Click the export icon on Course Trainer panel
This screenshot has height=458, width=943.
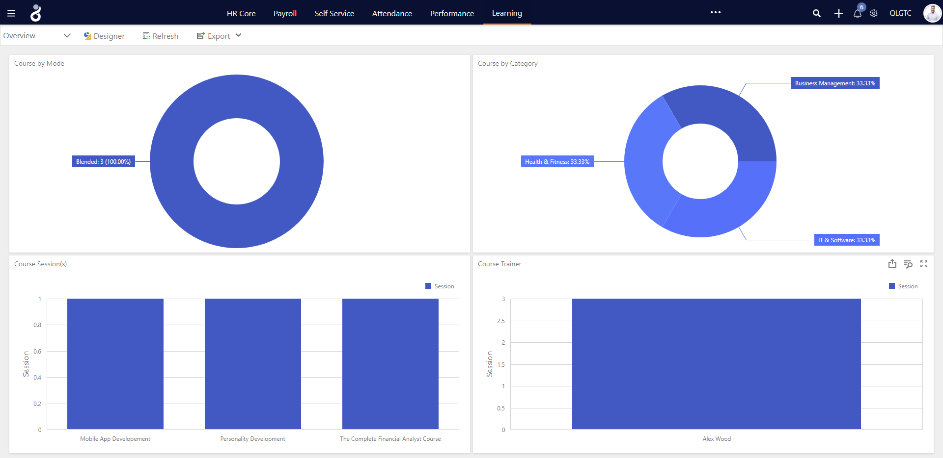892,264
